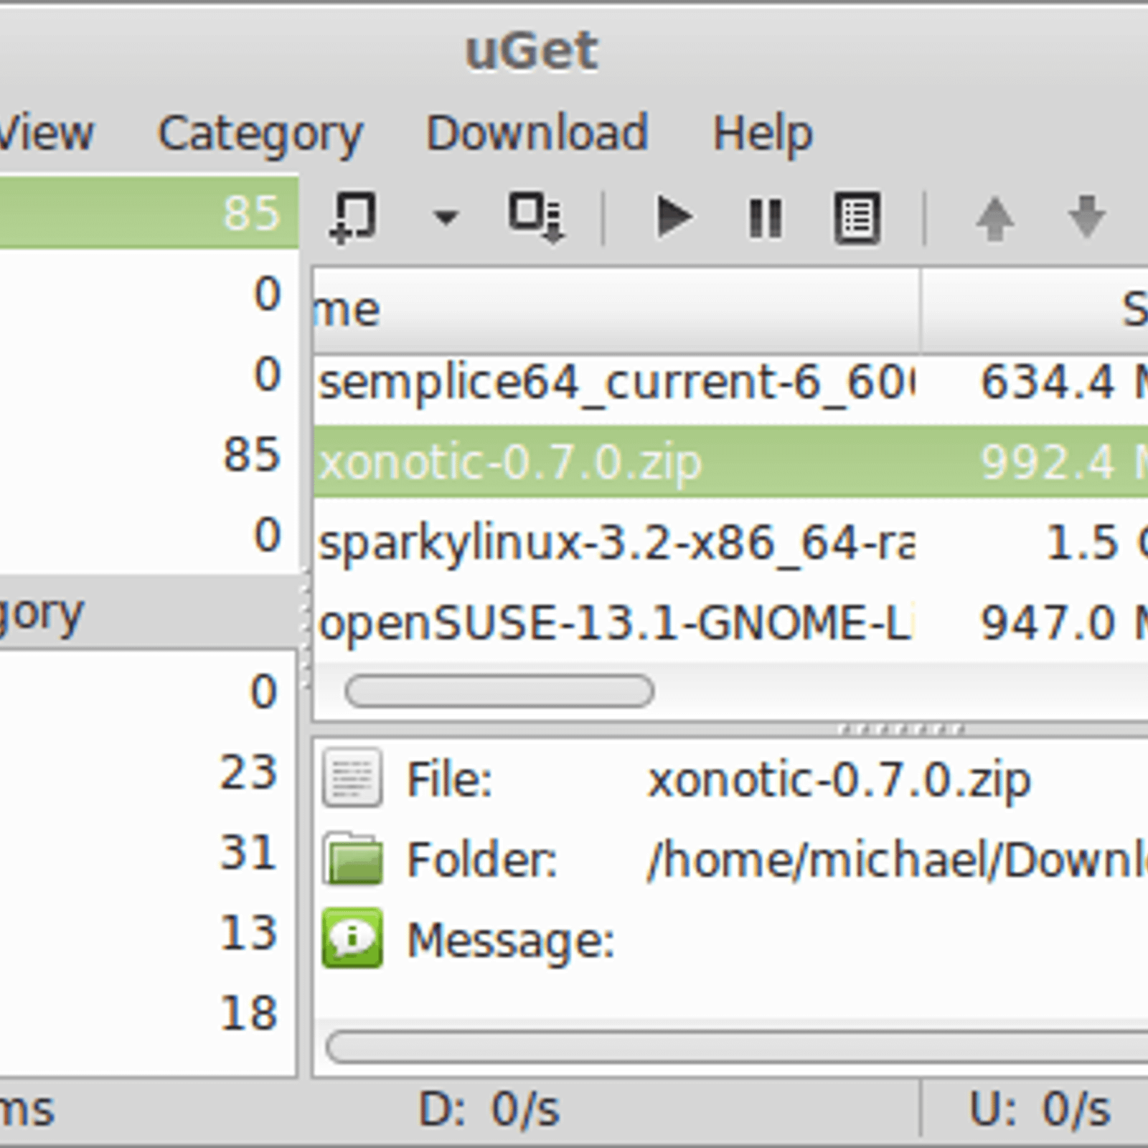Click the Message: label in details pane
The height and width of the screenshot is (1148, 1148).
coord(511,940)
